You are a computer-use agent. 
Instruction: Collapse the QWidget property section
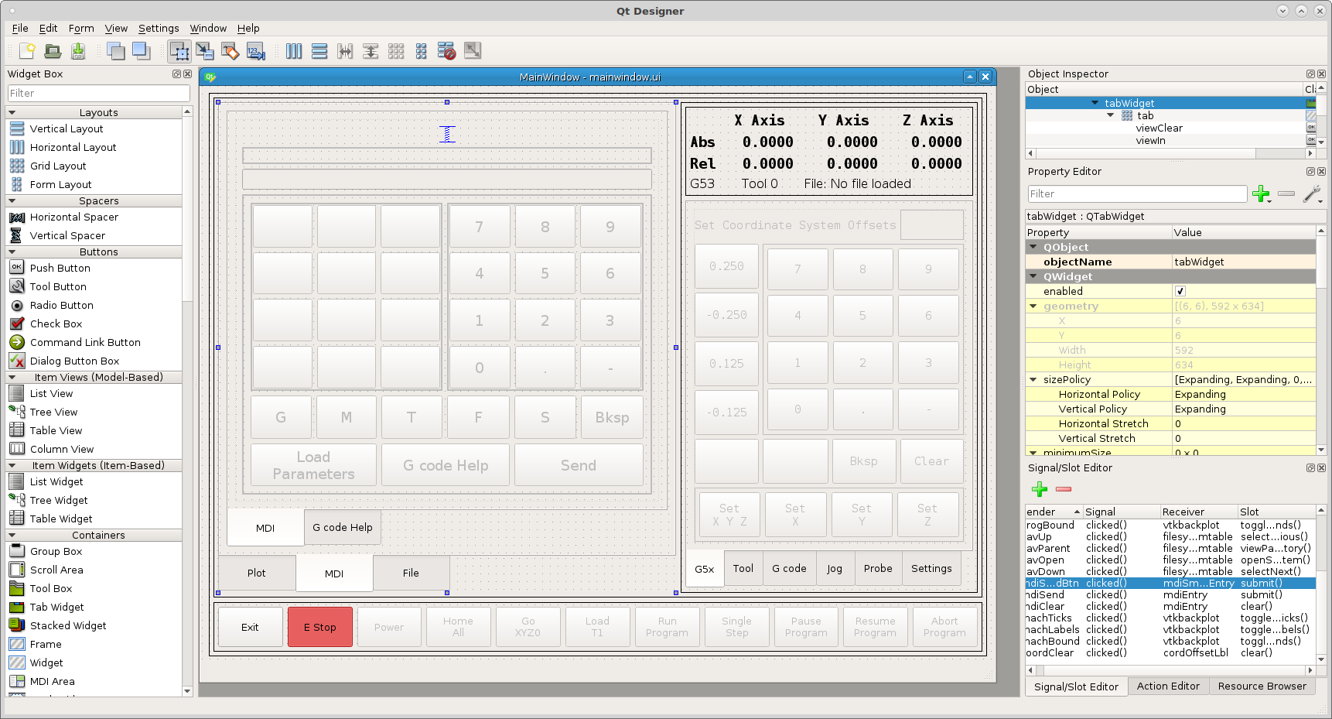pyautogui.click(x=1033, y=276)
